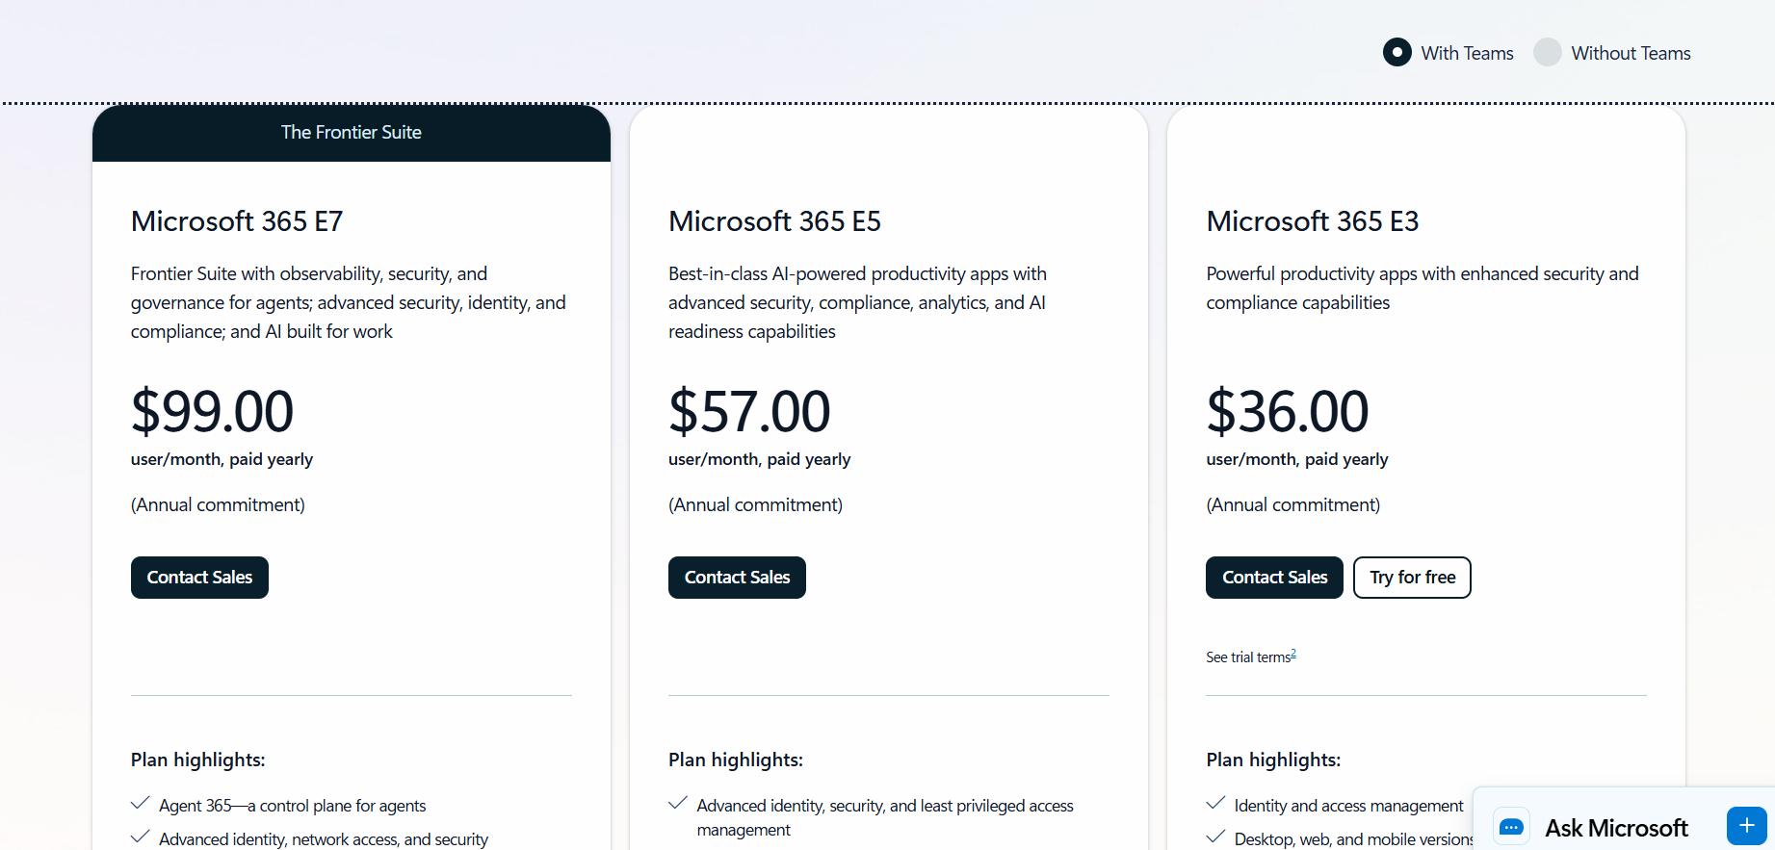Image resolution: width=1775 pixels, height=850 pixels.
Task: Click The Frontier Suite banner
Action: point(352,133)
